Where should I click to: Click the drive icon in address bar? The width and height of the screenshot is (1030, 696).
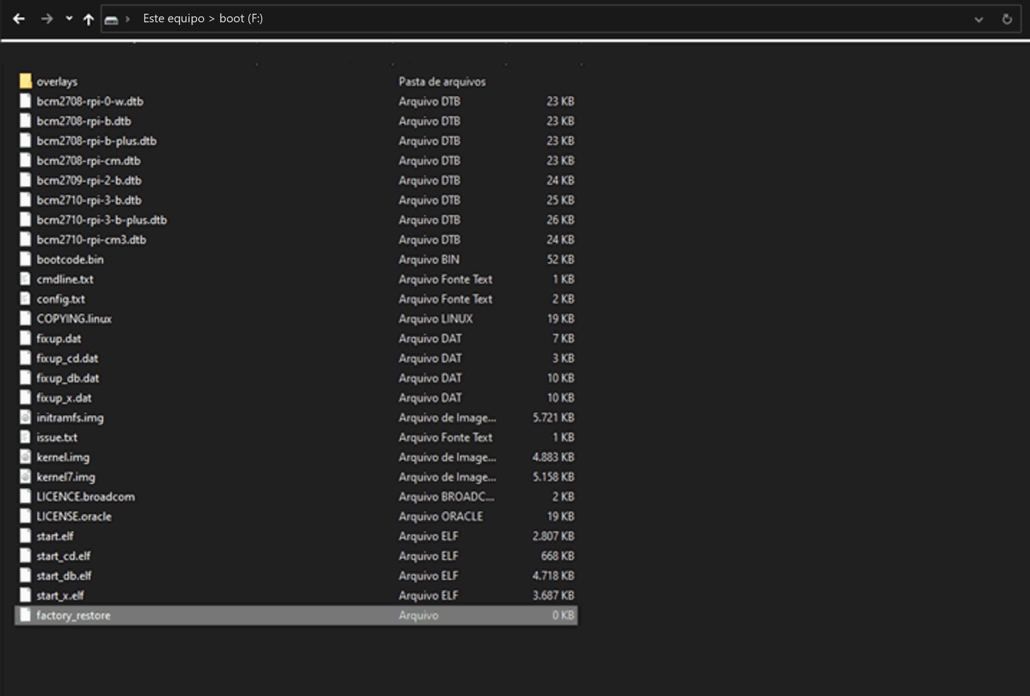(x=111, y=20)
